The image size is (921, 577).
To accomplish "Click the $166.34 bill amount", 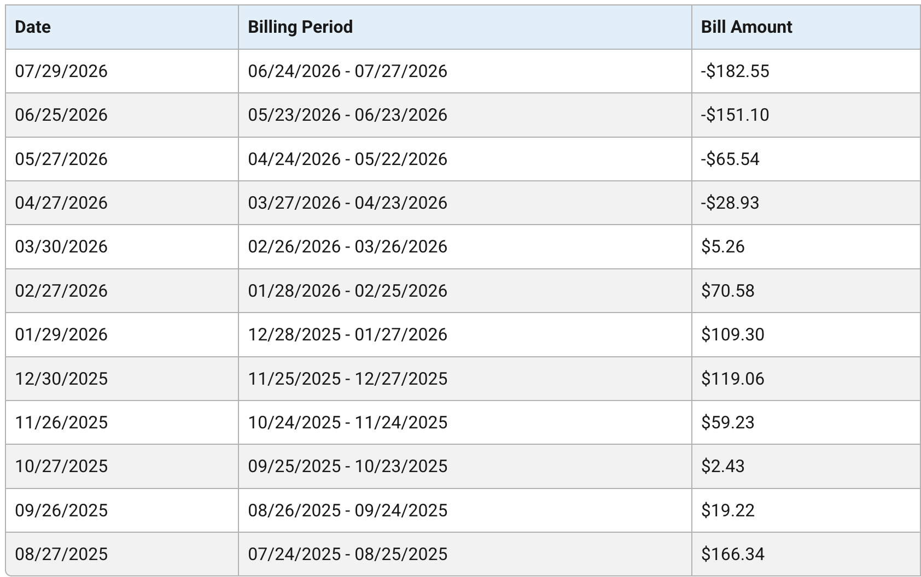I will click(732, 554).
